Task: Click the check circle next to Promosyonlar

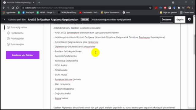Action: coord(8,39)
